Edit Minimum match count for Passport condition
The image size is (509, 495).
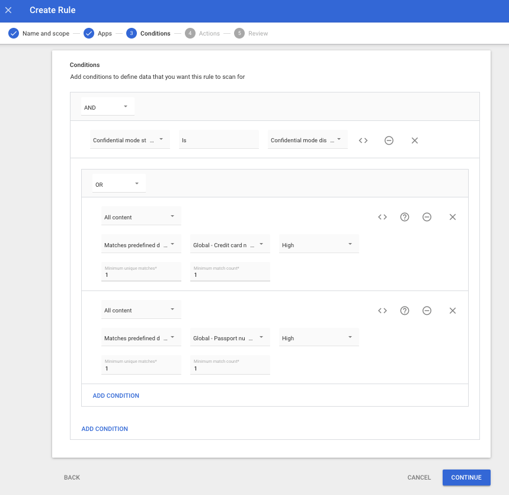click(230, 365)
